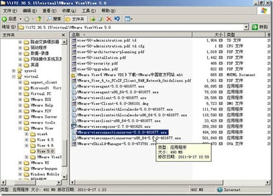The image size is (273, 196).
Task: Click the VMware-viewagent-5.0.0-481677.exe icon
Action: [x=74, y=86]
